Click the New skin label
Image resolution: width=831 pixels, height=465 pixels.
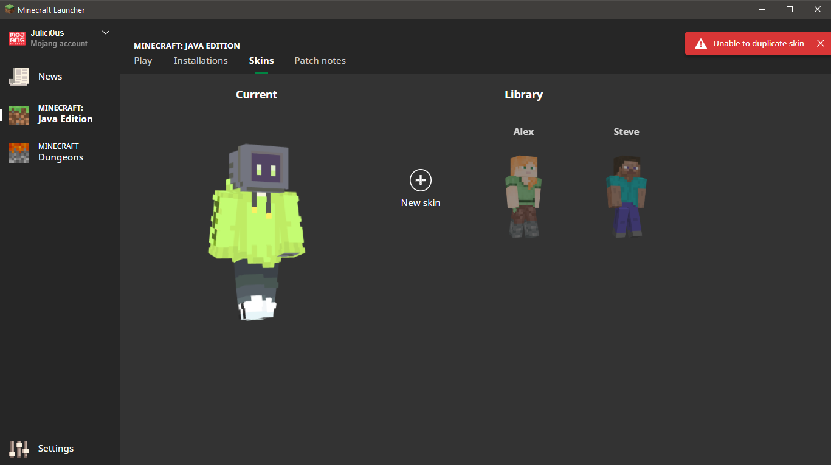pos(421,203)
